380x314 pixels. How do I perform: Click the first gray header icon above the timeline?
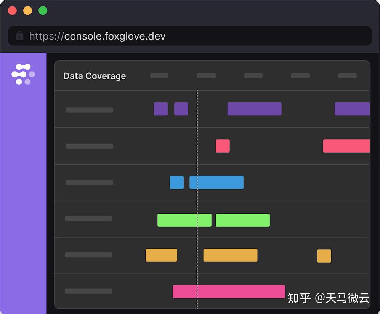[159, 76]
